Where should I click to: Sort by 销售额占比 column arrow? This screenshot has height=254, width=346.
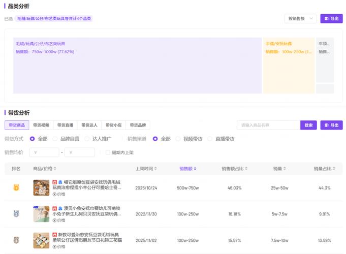pos(245,169)
